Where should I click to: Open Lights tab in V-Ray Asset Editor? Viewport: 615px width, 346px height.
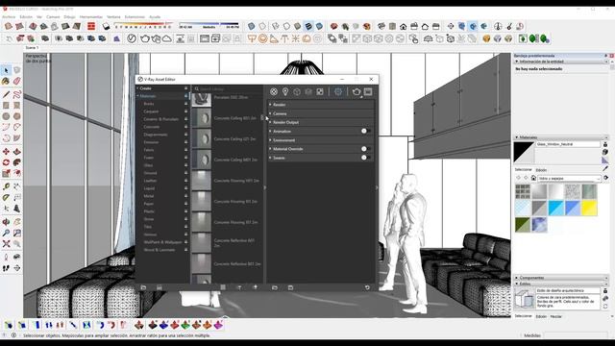pos(285,92)
